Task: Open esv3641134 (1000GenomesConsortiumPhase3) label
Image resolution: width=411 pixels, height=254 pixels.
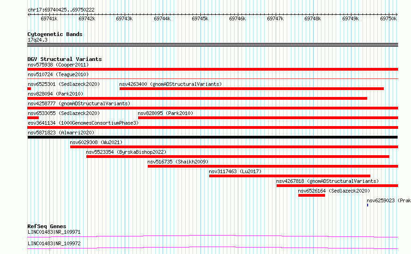Action: click(83, 123)
